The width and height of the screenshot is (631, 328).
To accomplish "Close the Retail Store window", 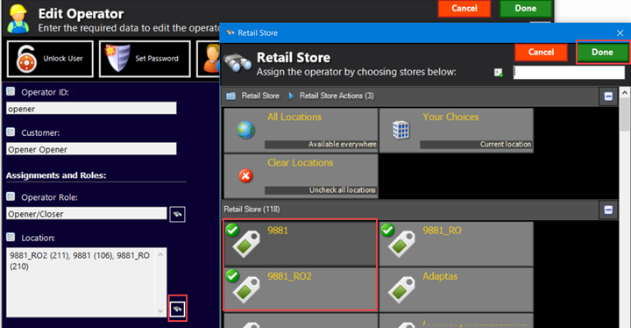I will (620, 33).
